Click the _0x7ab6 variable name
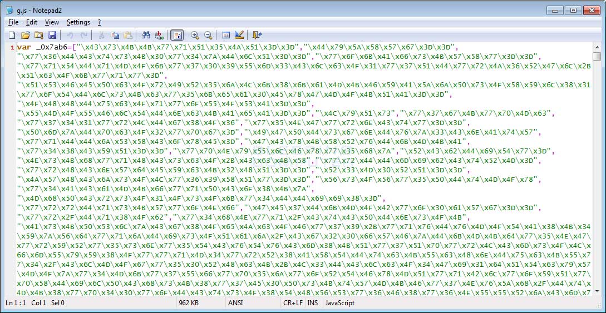 pos(51,47)
